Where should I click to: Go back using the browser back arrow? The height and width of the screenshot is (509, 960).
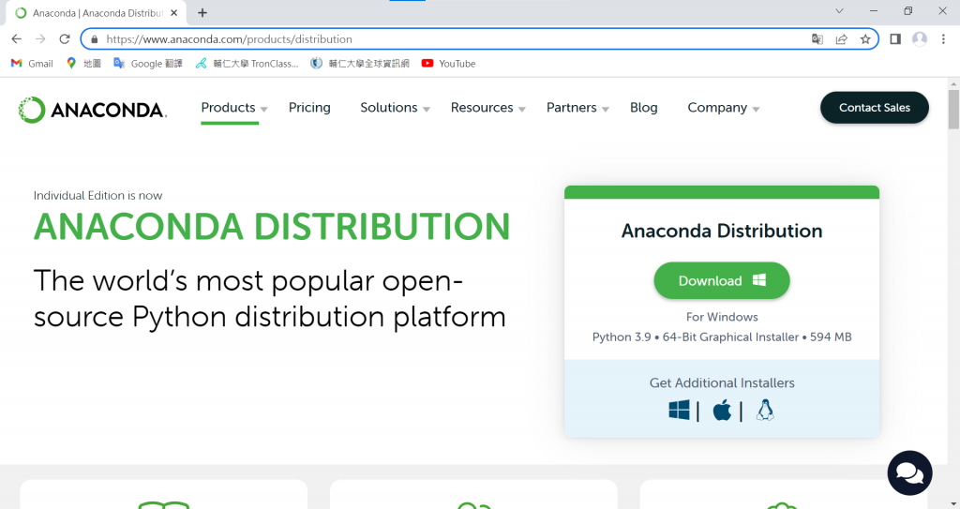(x=17, y=39)
